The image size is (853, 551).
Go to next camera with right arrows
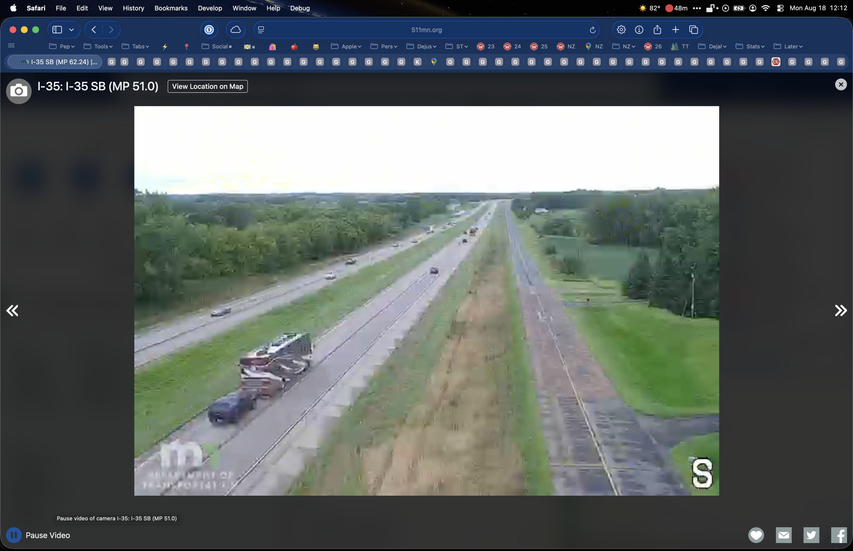(x=840, y=311)
